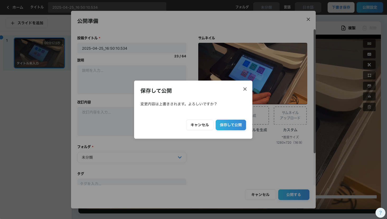Click the image insert icon
387x219 pixels.
pos(369,86)
